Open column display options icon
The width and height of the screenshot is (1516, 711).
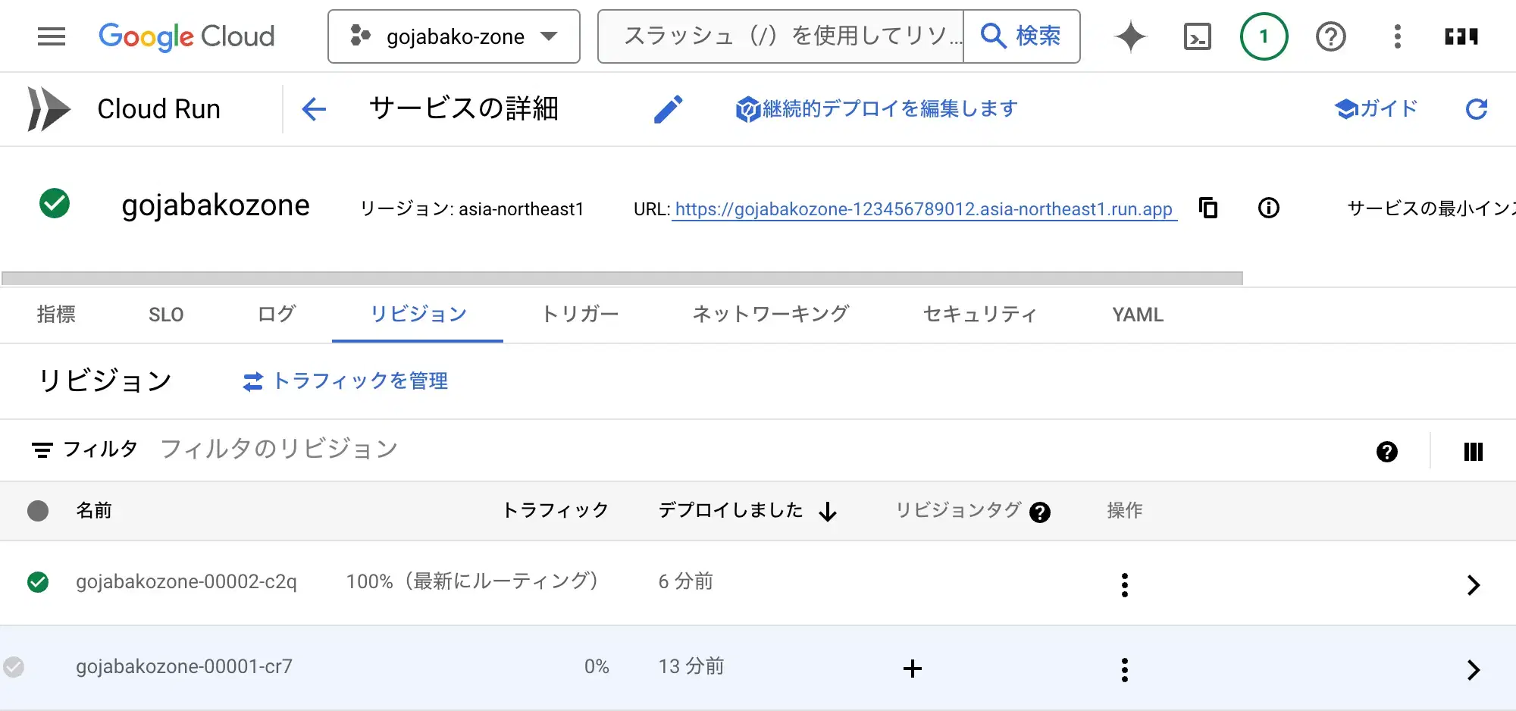(1474, 452)
